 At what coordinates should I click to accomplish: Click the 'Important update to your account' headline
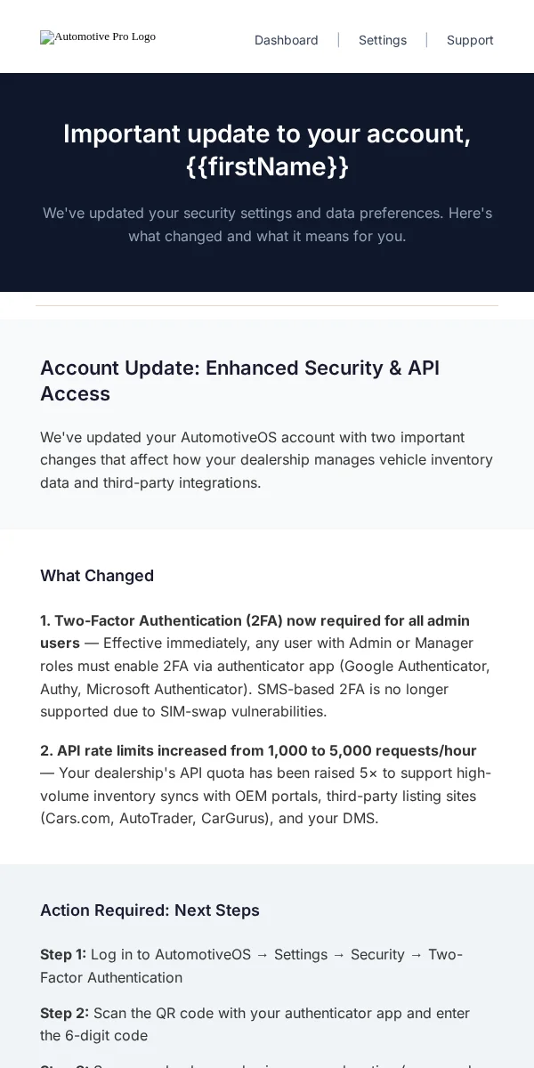coord(267,133)
